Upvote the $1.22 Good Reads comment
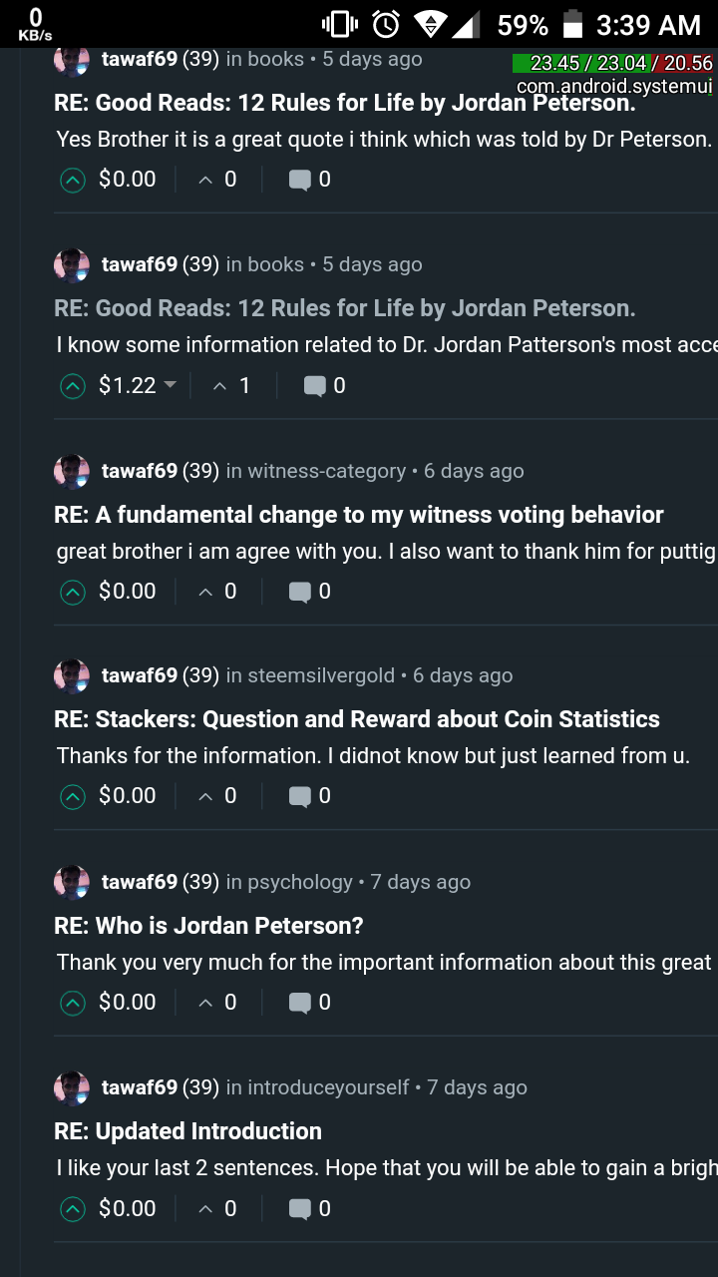This screenshot has width=718, height=1277. click(x=73, y=386)
